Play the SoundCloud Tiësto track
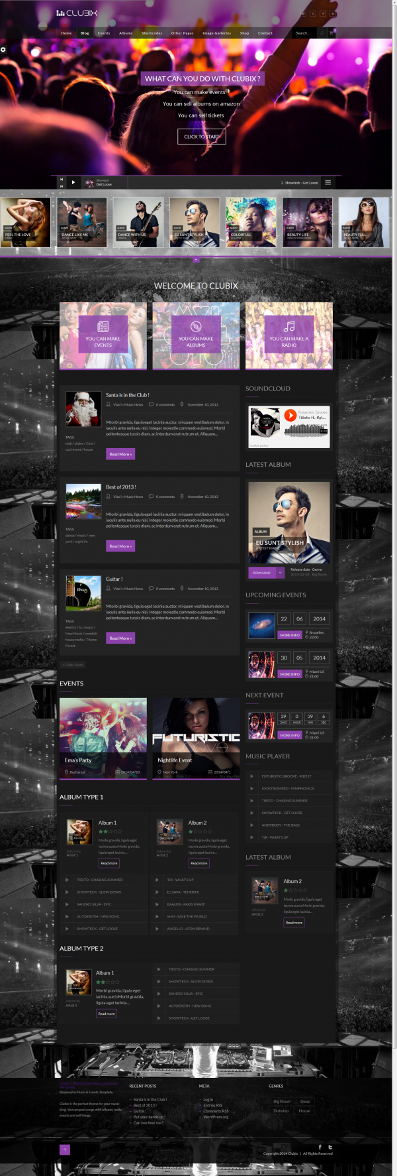Image resolution: width=397 pixels, height=1176 pixels. (290, 415)
